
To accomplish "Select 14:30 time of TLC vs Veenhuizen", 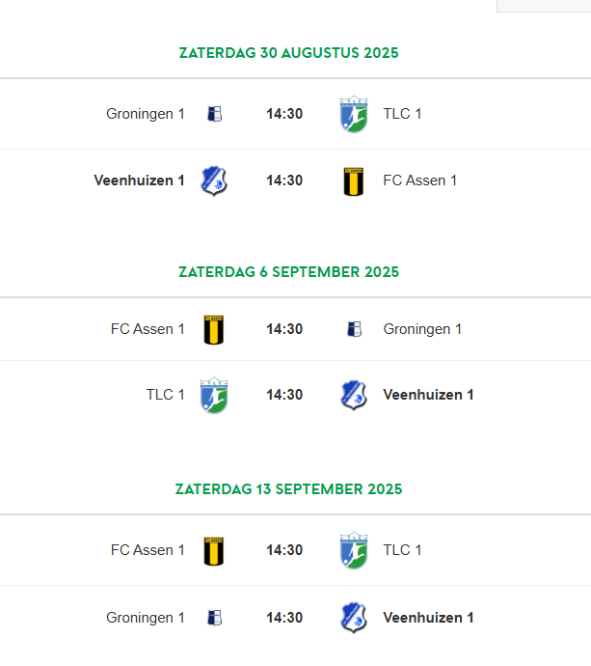I will click(284, 395).
